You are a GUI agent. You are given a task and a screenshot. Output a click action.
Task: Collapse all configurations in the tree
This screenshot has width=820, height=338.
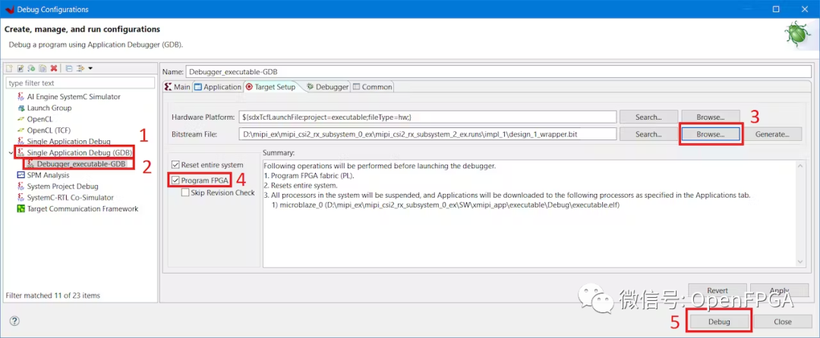coord(69,68)
